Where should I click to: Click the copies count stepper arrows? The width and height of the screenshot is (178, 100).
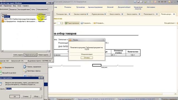(x=62, y=23)
